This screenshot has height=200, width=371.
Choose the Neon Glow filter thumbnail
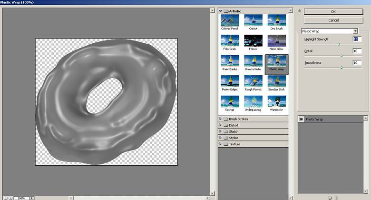276,41
